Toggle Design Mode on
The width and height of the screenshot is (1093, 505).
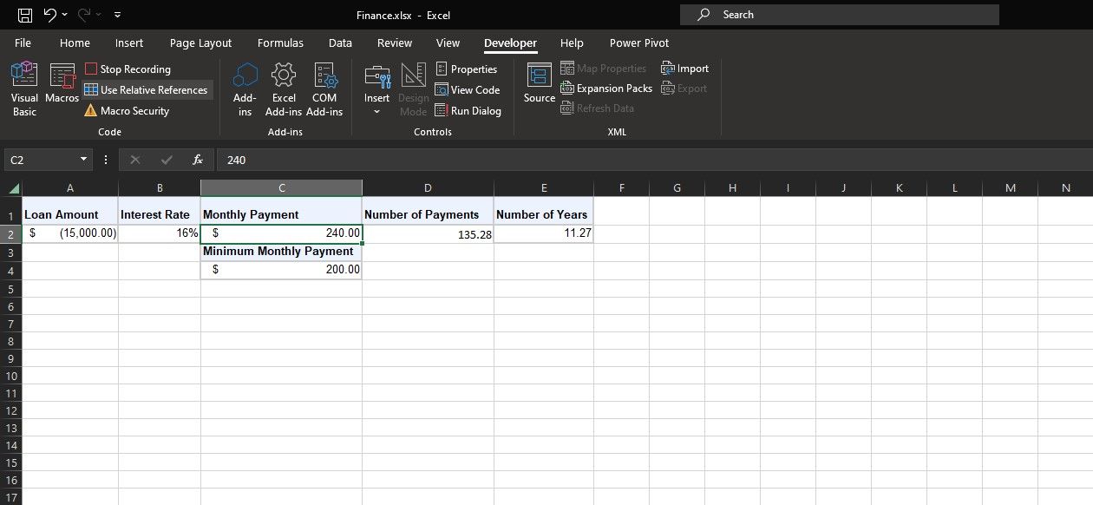click(x=413, y=89)
